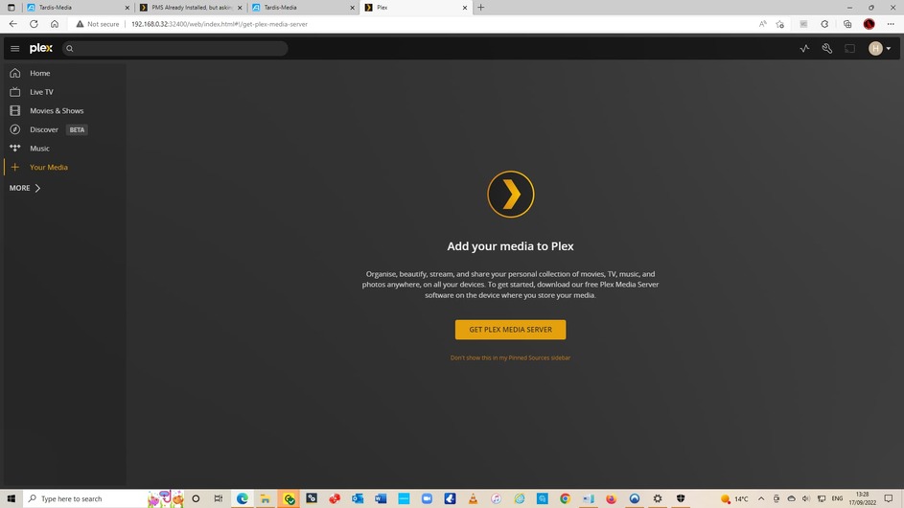Screen dimensions: 904x508
Task: Open Google Chrome from the taskbar
Action: pos(565,498)
